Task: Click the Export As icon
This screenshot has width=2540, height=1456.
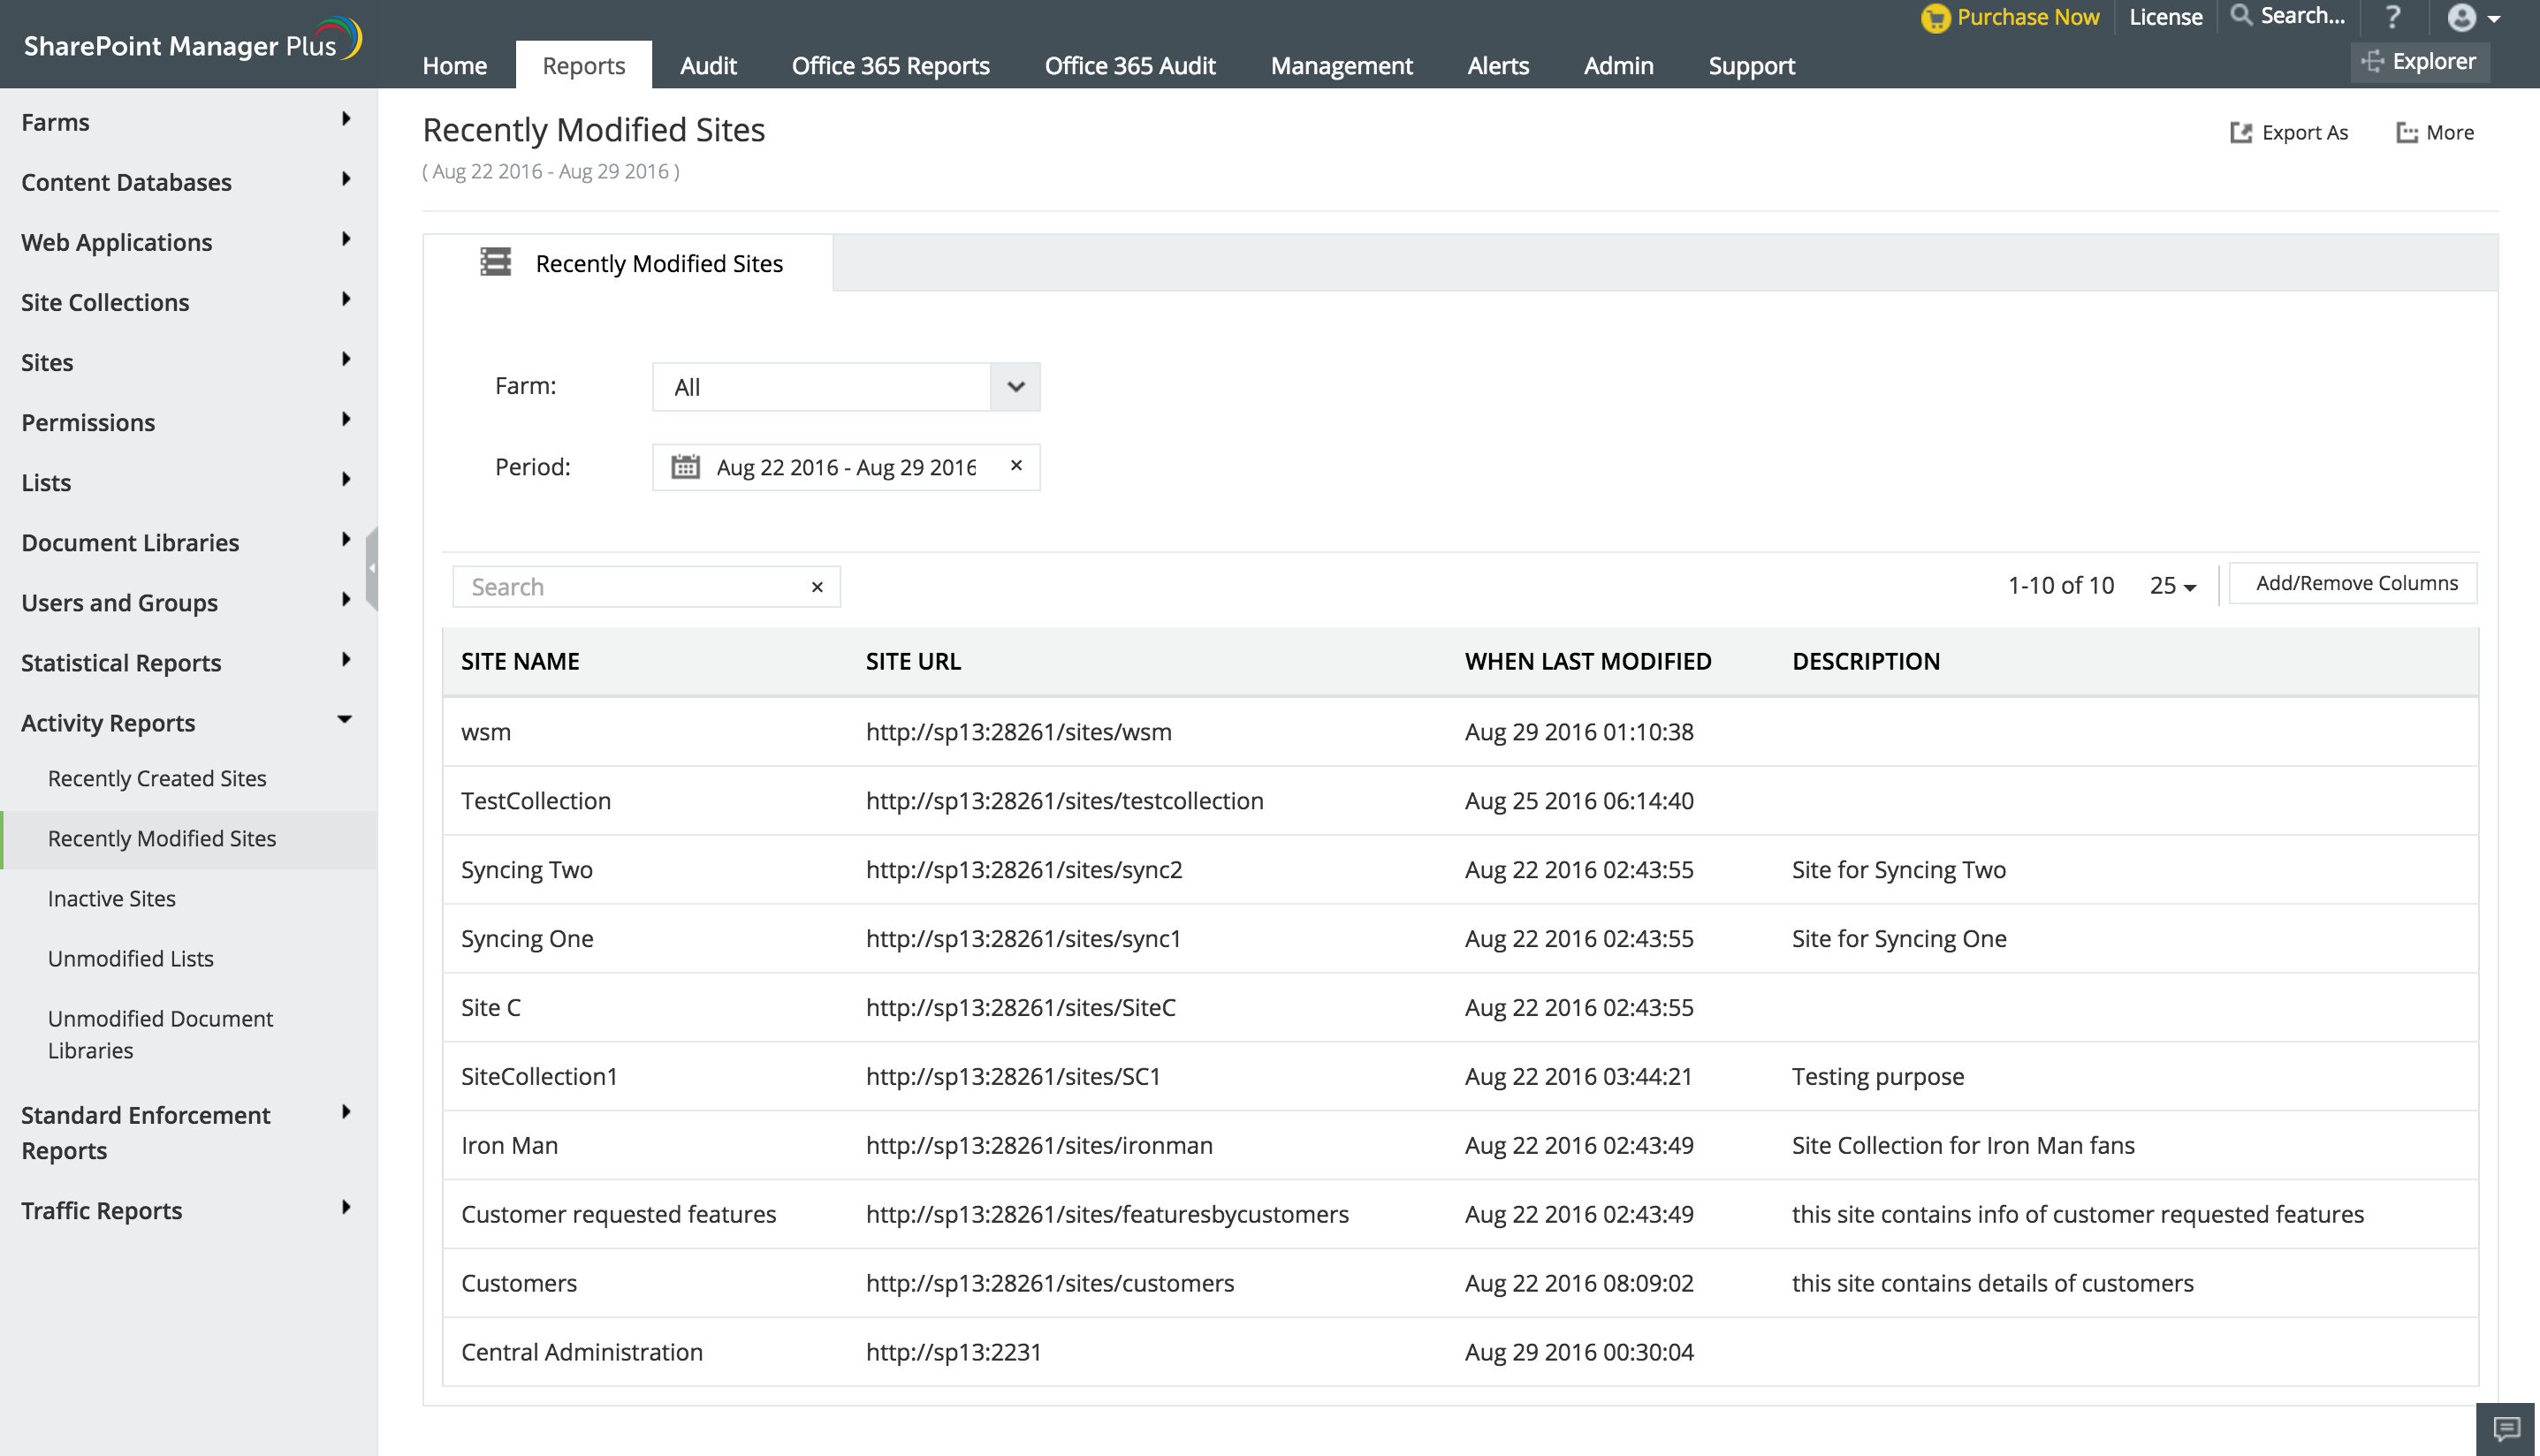Action: click(x=2240, y=133)
